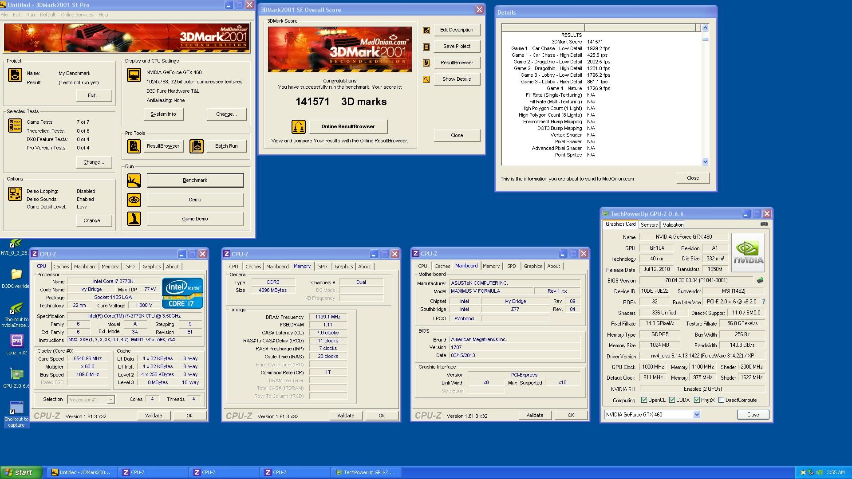This screenshot has height=479, width=852.
Task: Select the cpuz_x32 desktop icon
Action: click(16, 345)
